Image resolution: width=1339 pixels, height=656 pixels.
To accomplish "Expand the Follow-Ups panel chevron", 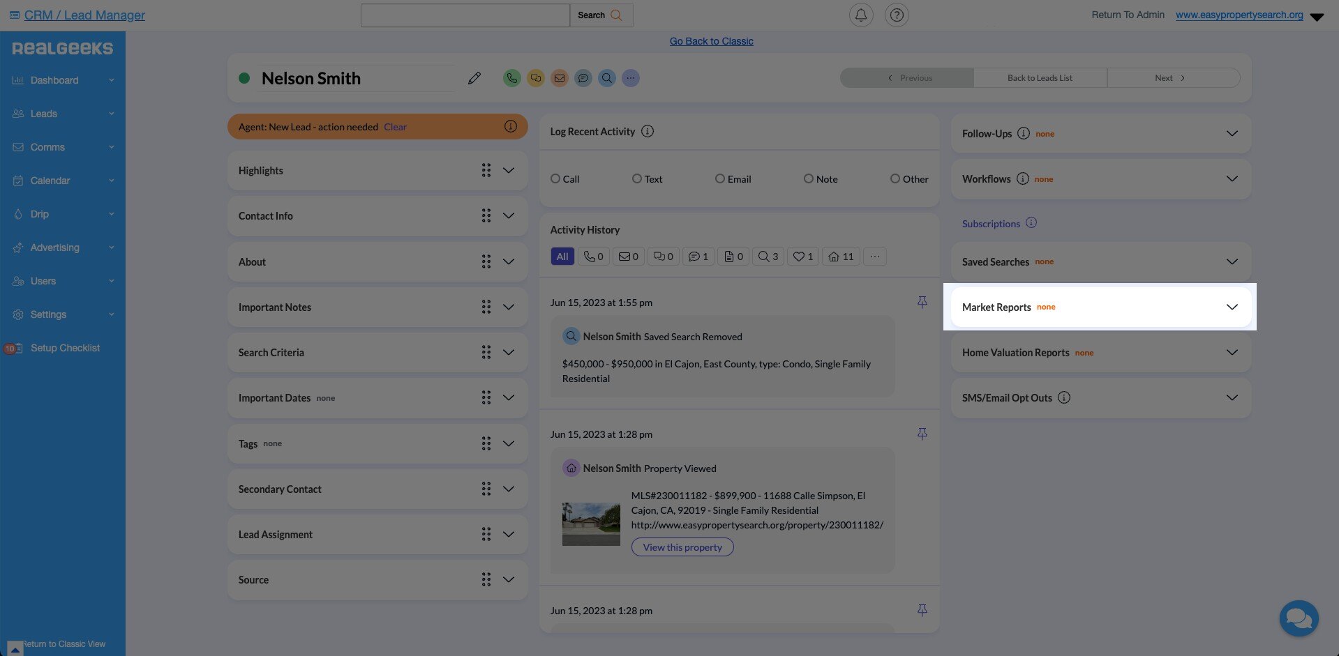I will pyautogui.click(x=1232, y=133).
